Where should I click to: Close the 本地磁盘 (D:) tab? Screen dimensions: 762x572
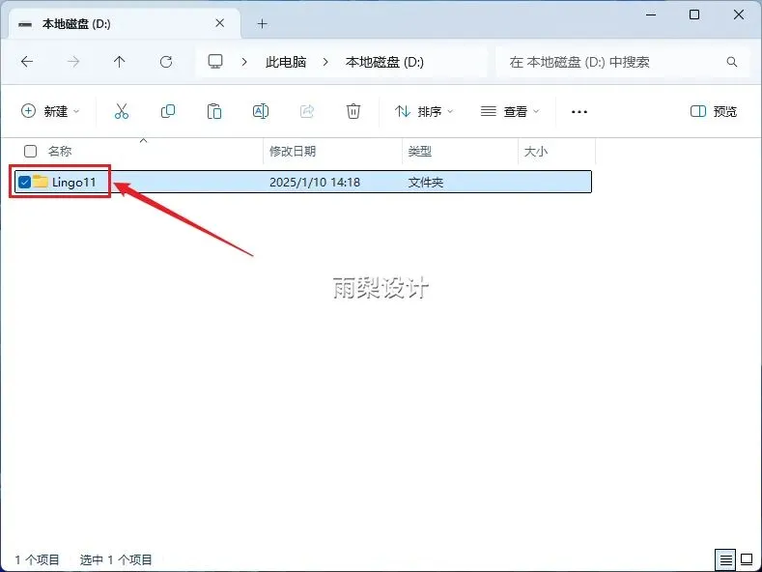pos(219,23)
